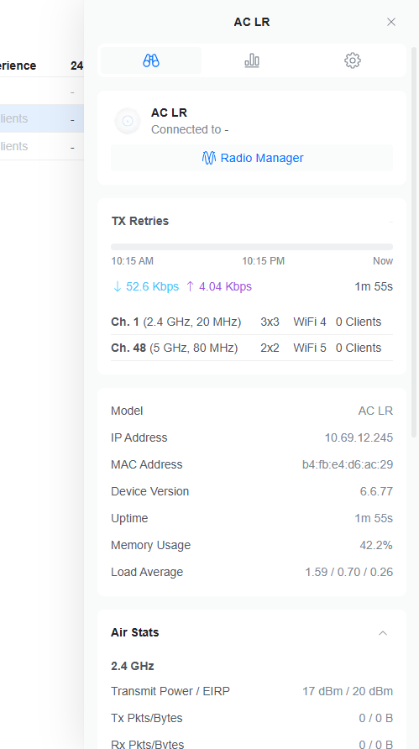Click the Device Version value 6.6.77
419x749 pixels.
(x=376, y=491)
